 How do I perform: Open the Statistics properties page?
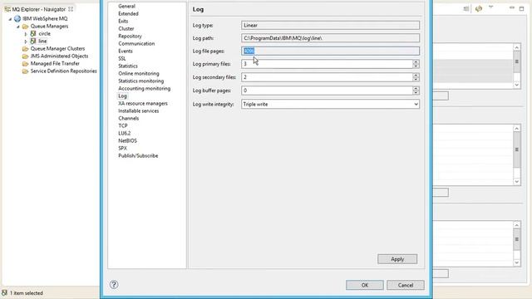pos(128,66)
